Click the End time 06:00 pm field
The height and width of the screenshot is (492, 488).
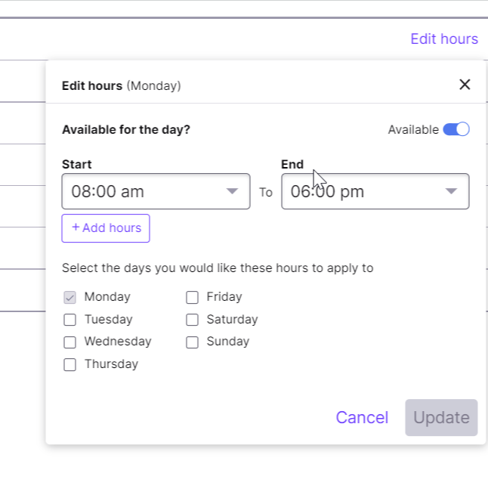click(x=355, y=191)
